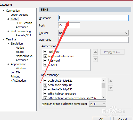Select SFTP Session category
Screen dimensions: 133x120
[x=24, y=23]
